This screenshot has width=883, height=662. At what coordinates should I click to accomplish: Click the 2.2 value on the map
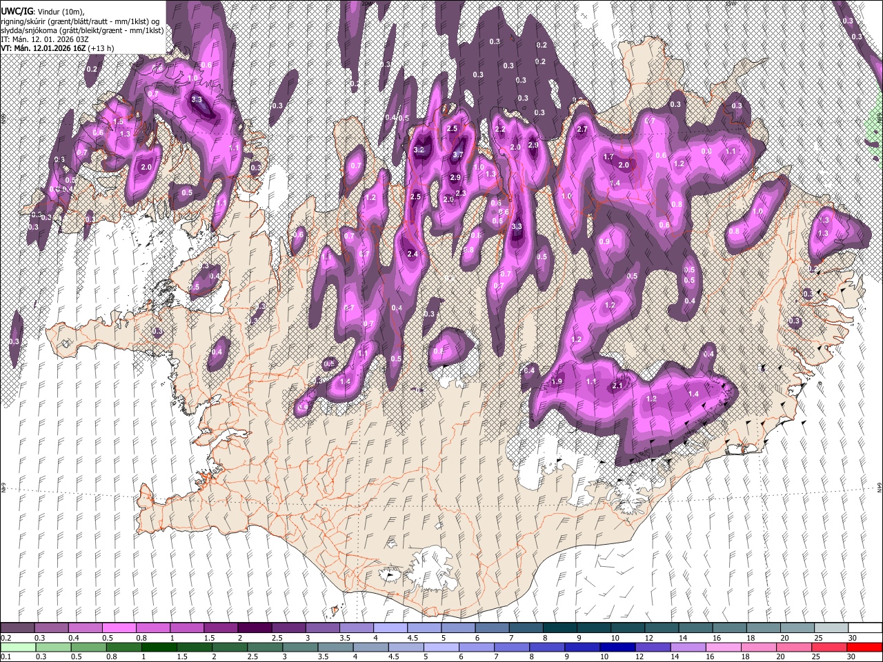[x=501, y=130]
